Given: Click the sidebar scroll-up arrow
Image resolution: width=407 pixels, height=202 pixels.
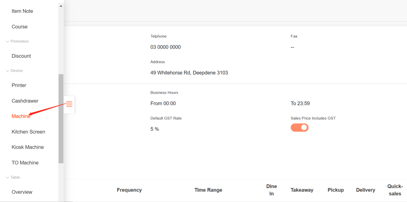Looking at the screenshot, I should click(x=61, y=6).
